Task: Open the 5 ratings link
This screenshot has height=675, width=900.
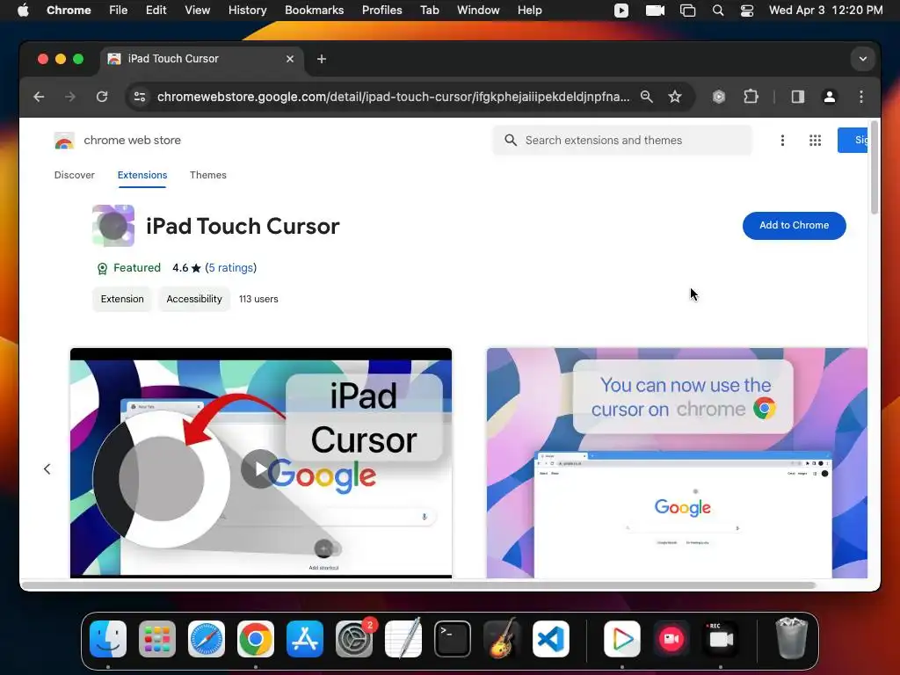Action: 231,267
